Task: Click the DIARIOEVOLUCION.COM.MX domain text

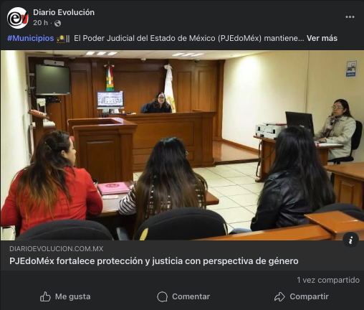Action: tap(57, 249)
